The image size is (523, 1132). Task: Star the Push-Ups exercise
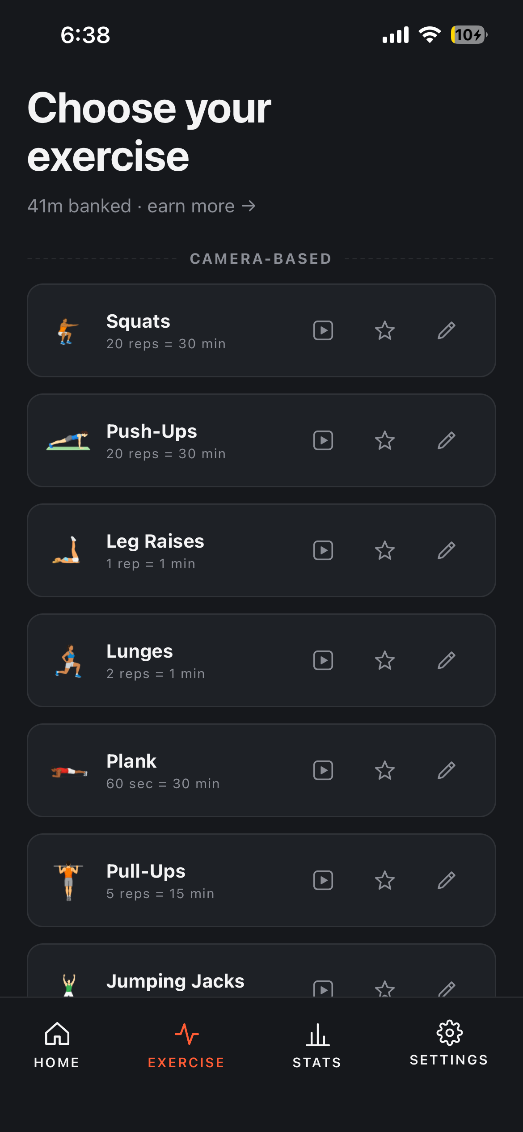point(384,440)
